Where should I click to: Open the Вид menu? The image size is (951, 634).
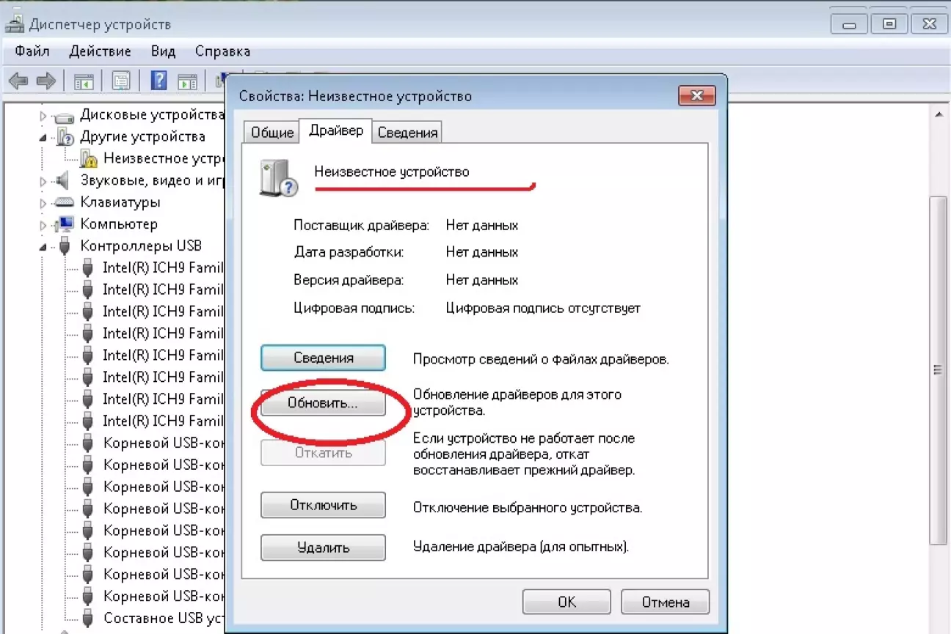[x=163, y=51]
